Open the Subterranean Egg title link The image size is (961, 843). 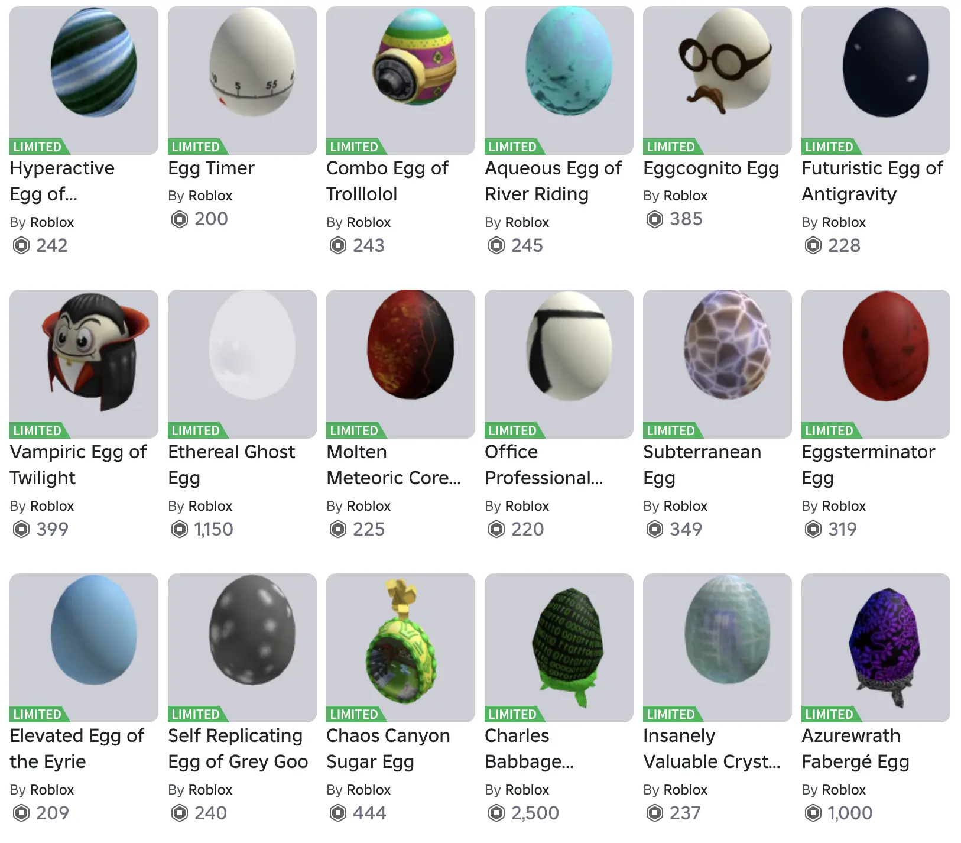click(x=702, y=465)
